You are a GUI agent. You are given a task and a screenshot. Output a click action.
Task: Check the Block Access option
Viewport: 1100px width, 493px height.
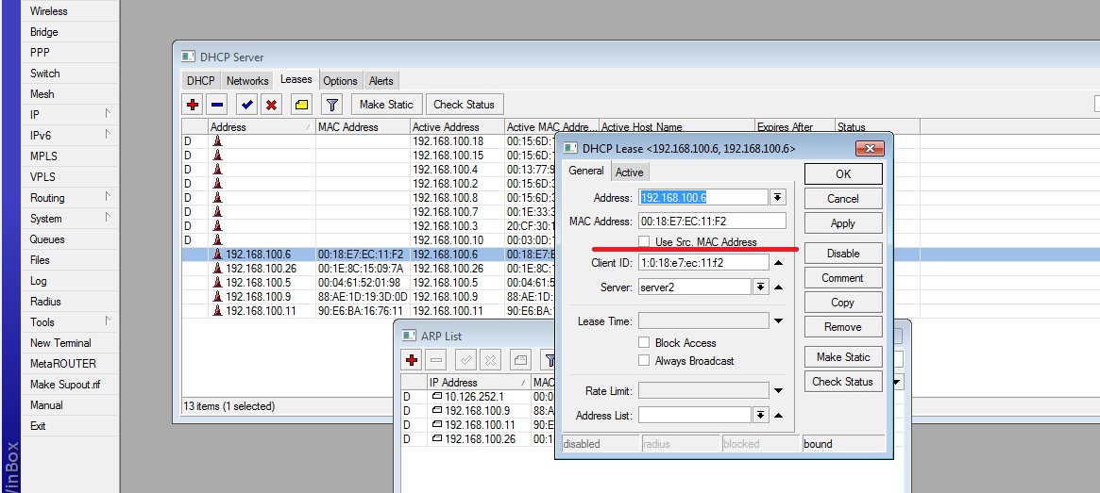645,343
